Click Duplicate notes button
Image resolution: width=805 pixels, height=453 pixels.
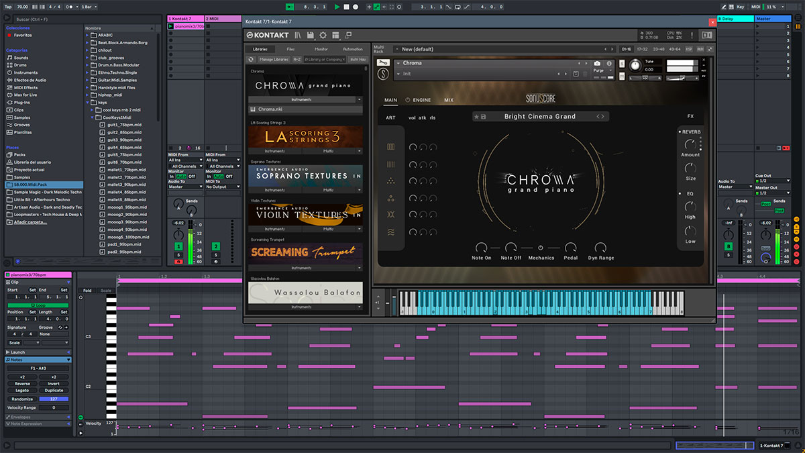[x=54, y=391]
